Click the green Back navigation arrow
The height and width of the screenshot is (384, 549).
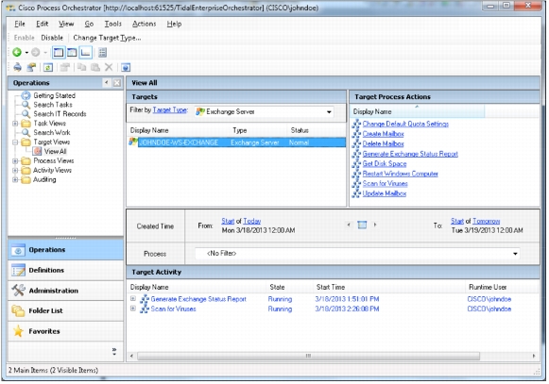[17, 53]
